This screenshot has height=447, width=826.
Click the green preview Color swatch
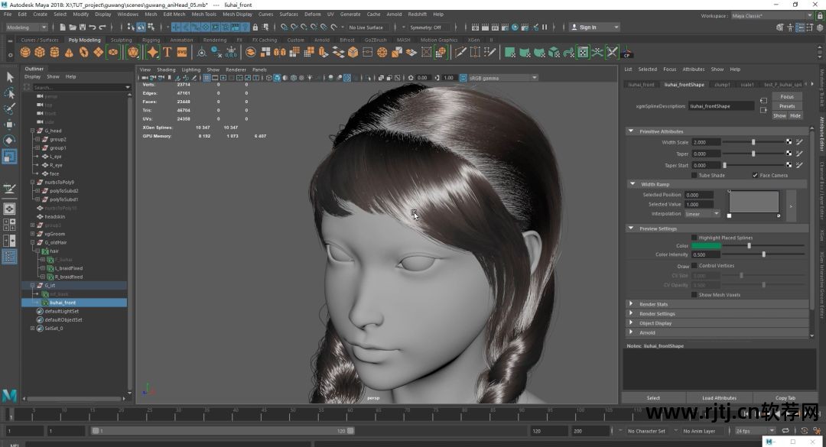(706, 246)
